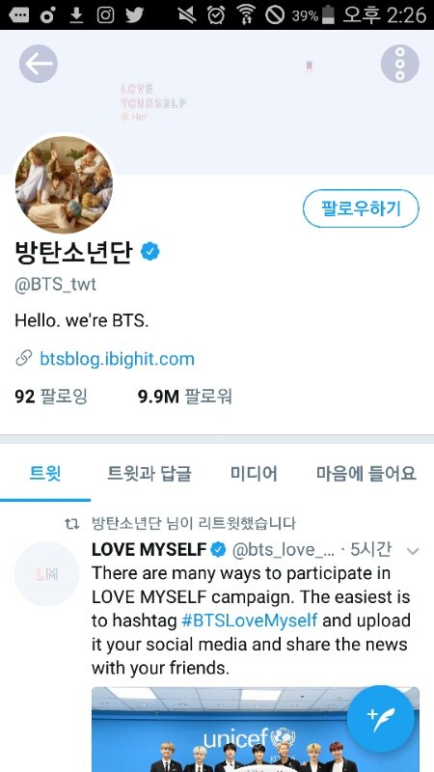Select the 트윗 tab
Image resolution: width=434 pixels, height=772 pixels.
click(x=45, y=474)
